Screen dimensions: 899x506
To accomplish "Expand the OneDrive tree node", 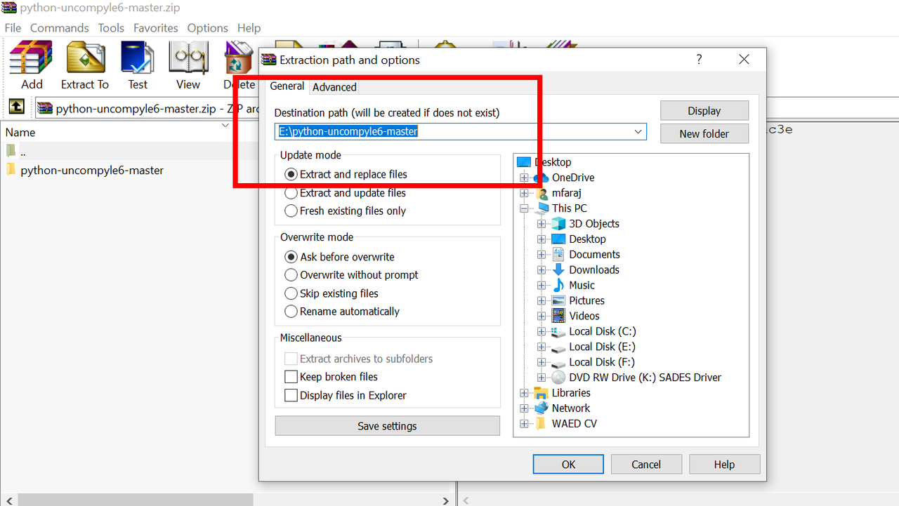I will tap(524, 178).
